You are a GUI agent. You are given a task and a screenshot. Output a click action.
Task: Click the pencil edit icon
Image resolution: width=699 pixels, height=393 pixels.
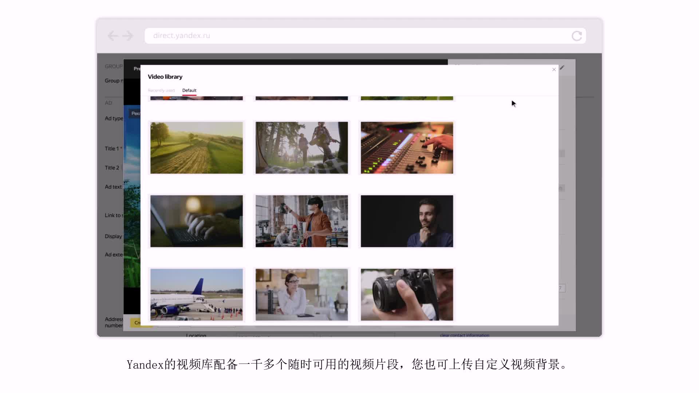562,68
